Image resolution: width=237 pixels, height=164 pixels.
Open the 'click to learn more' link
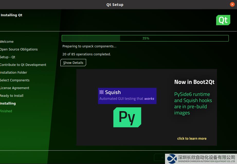tap(192, 139)
